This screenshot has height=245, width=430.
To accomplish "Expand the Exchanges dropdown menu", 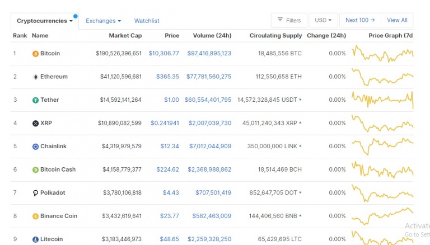I will tap(103, 21).
